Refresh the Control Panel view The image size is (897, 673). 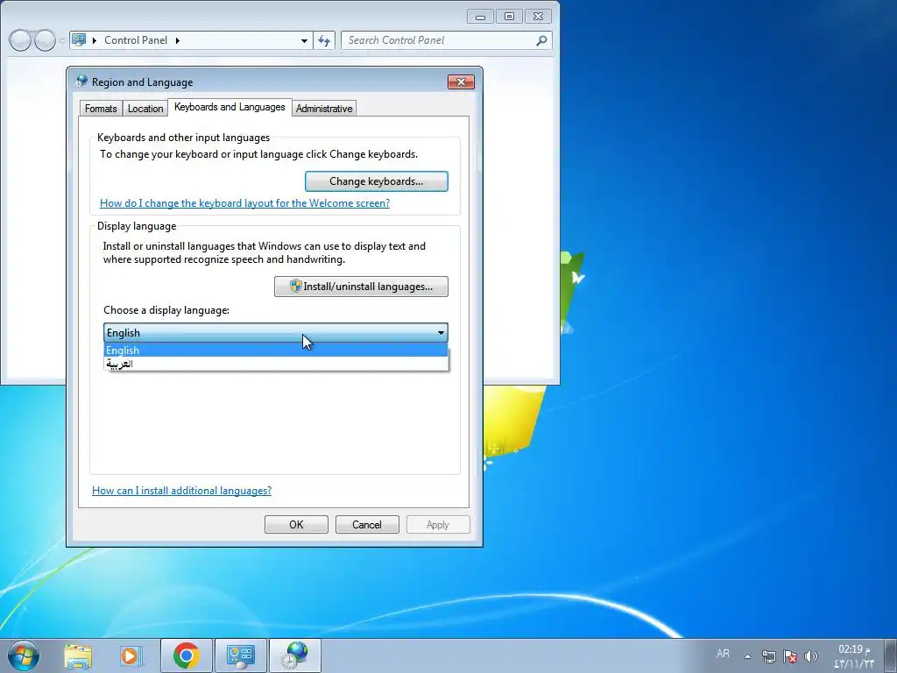coord(324,40)
